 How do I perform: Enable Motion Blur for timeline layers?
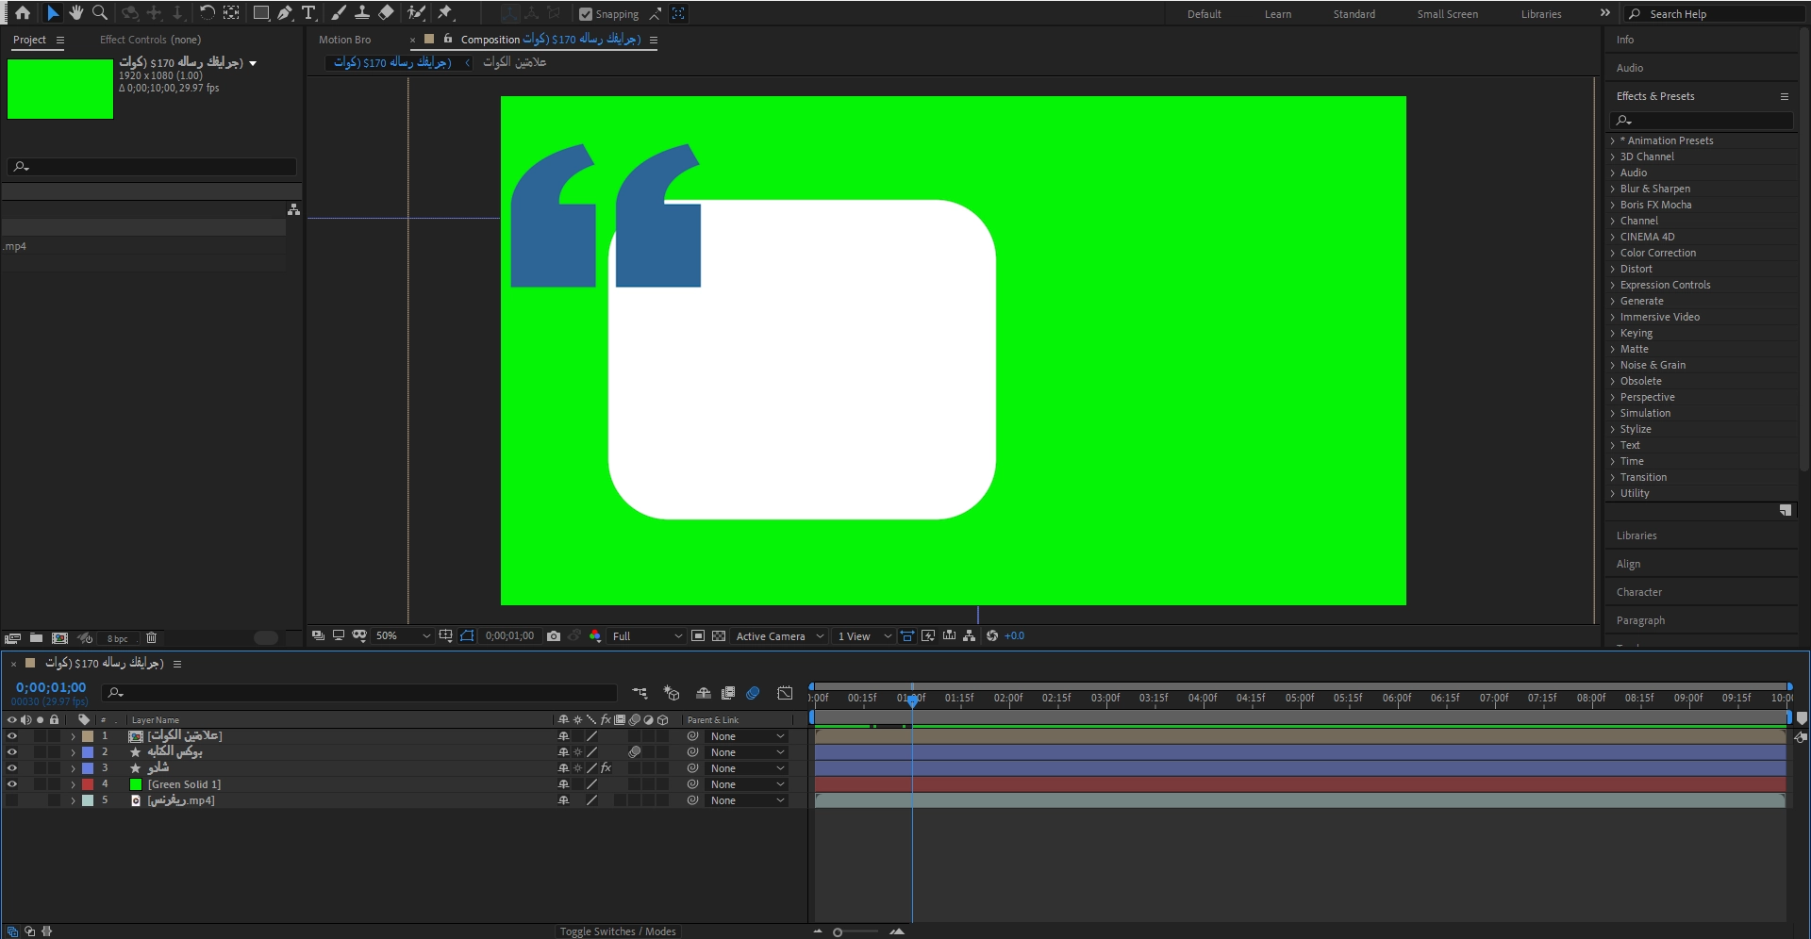coord(753,693)
